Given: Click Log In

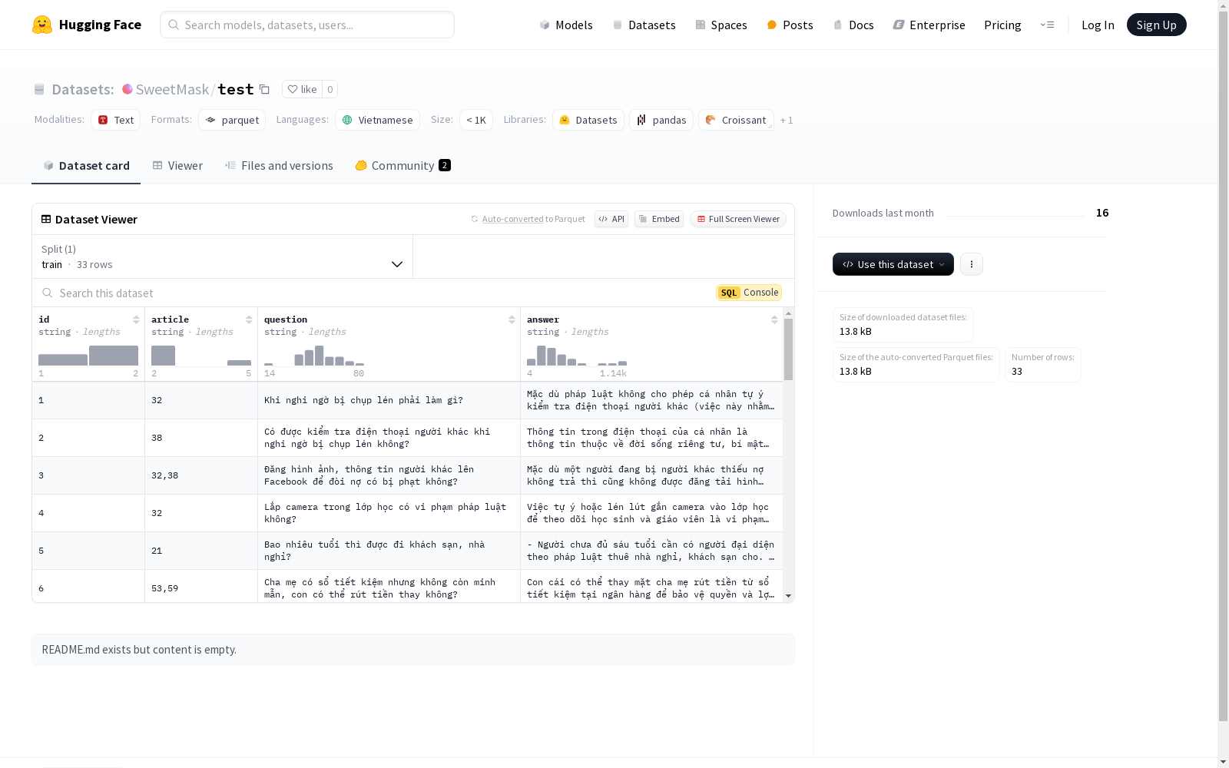Looking at the screenshot, I should coord(1098,25).
